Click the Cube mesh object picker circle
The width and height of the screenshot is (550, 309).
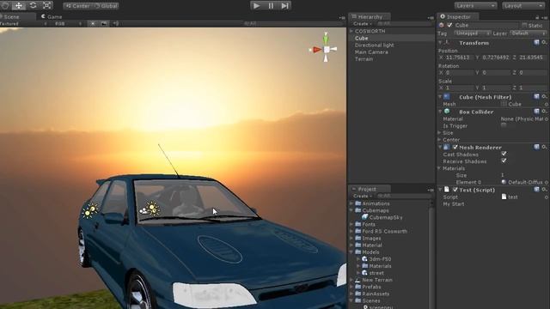click(547, 104)
